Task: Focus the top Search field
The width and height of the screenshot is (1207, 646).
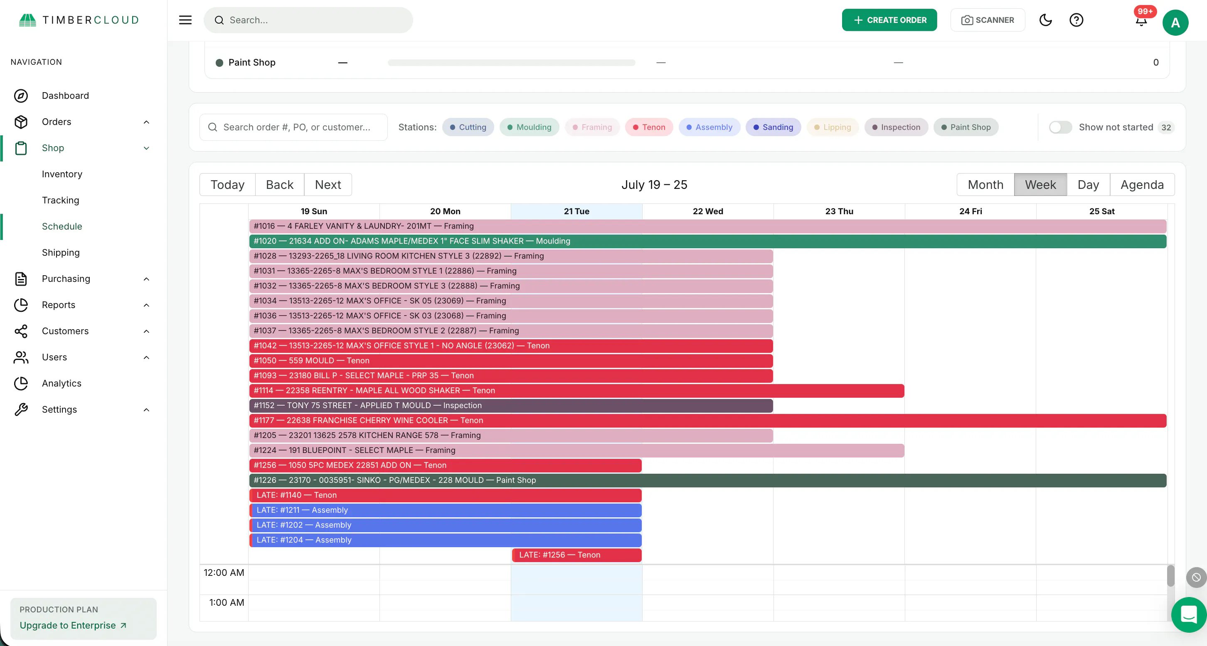Action: [308, 20]
